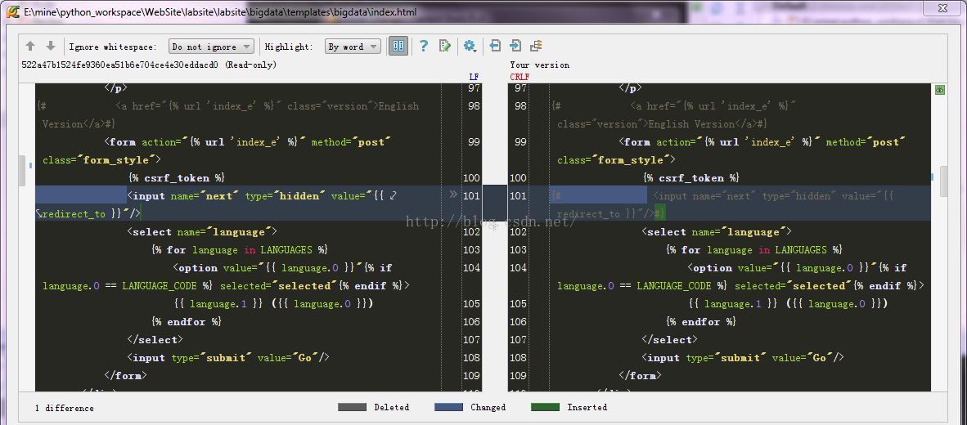Go to previous difference arrow
967x425 pixels.
tap(30, 47)
